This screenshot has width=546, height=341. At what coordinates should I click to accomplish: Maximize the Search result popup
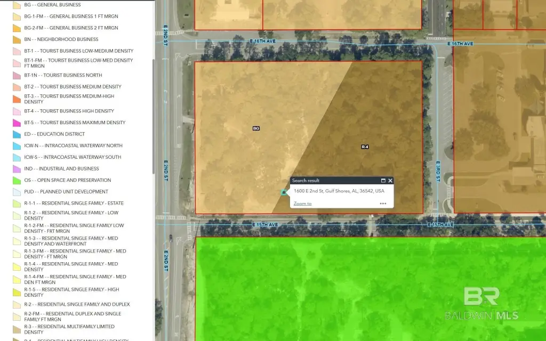383,181
